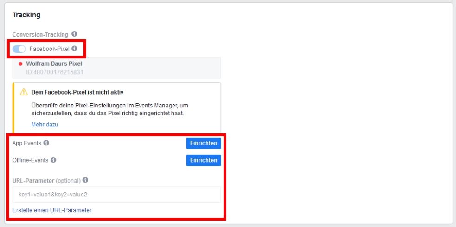Image resolution: width=456 pixels, height=227 pixels.
Task: Focus the URL-Parameter key1=value1 input field
Action: tap(116, 195)
